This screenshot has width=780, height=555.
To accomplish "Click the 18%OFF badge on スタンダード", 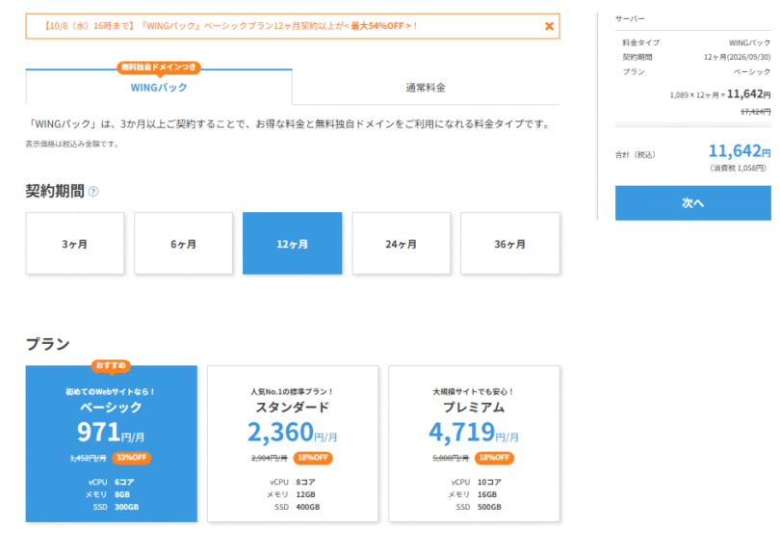I will pyautogui.click(x=314, y=458).
